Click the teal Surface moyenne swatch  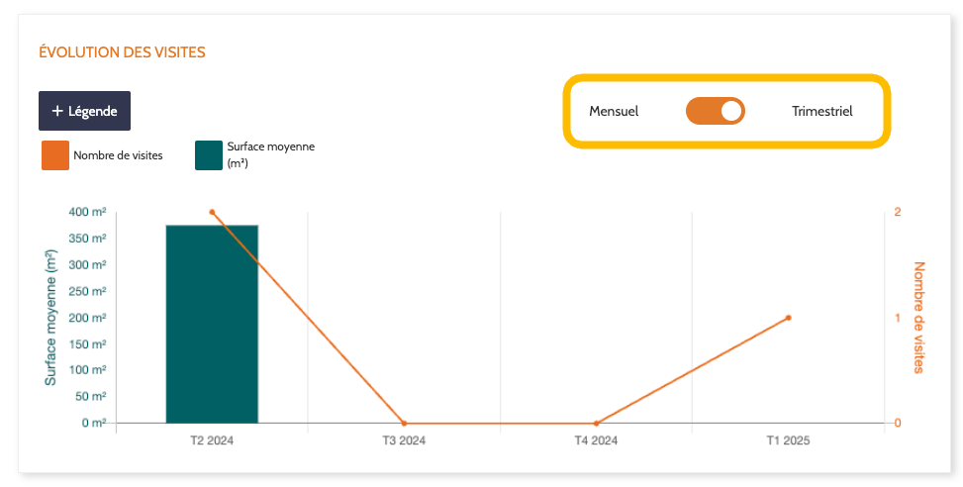209,155
